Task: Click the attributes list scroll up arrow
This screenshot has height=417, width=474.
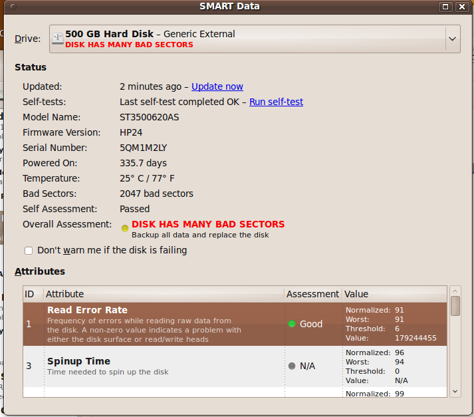Action: 455,291
